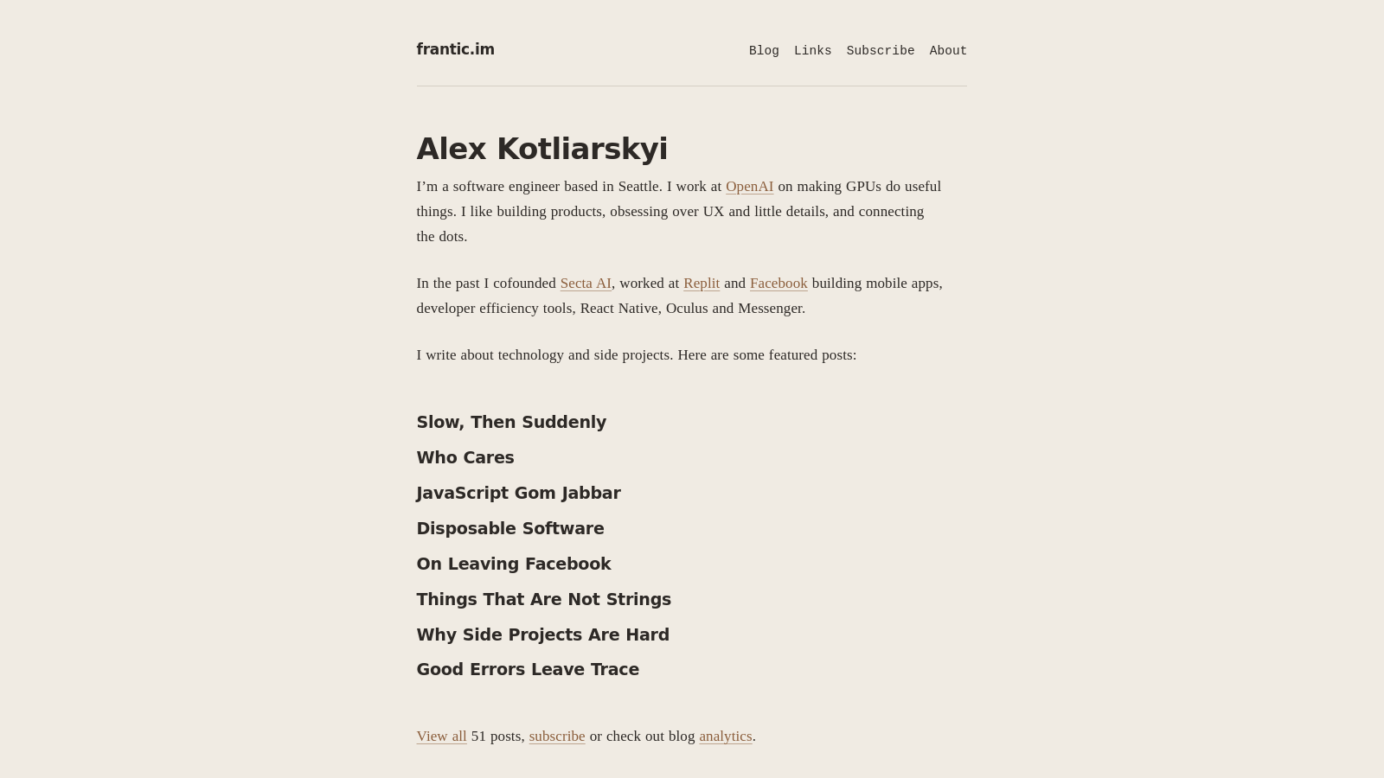Open the About page from navigation
This screenshot has width=1384, height=778.
click(x=947, y=51)
